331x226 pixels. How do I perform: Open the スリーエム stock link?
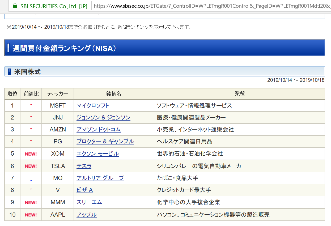point(89,202)
